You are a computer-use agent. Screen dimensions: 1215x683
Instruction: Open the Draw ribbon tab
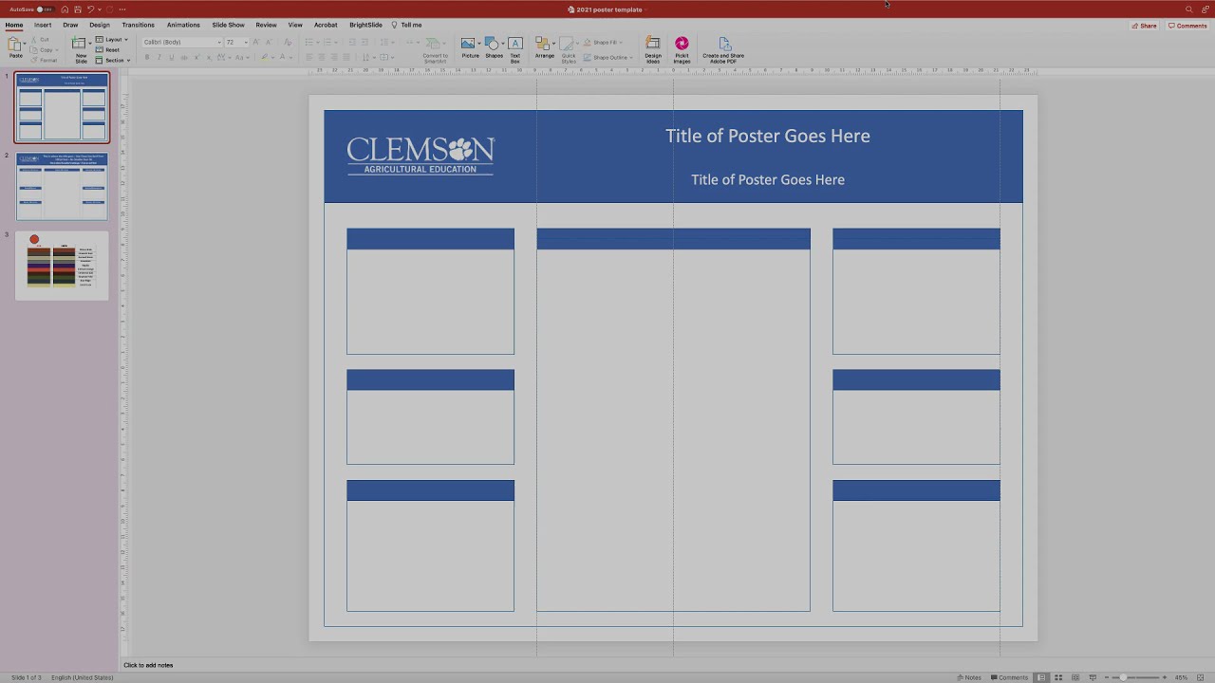70,25
